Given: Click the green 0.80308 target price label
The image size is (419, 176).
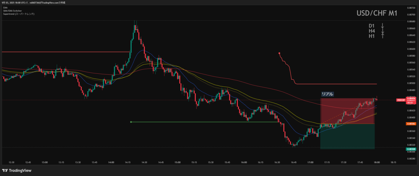Looking at the screenshot, I should coord(410,149).
